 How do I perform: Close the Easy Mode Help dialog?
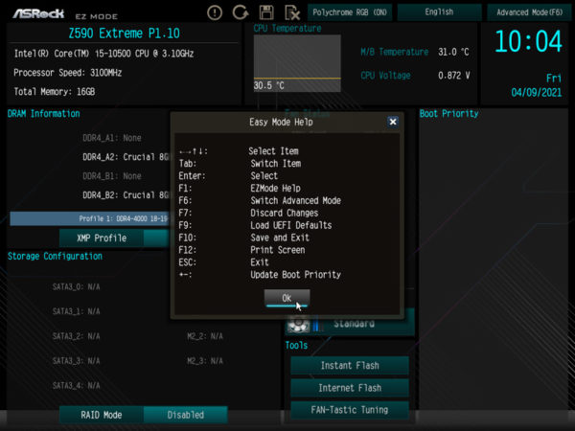coord(393,122)
